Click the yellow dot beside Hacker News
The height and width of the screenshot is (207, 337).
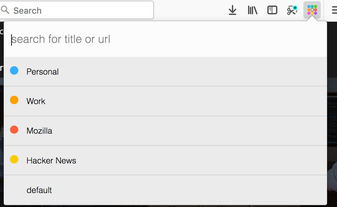14,159
